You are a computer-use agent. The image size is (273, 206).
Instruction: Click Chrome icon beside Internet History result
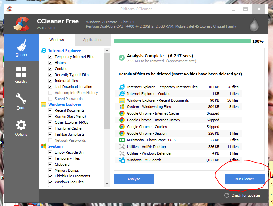(122, 120)
